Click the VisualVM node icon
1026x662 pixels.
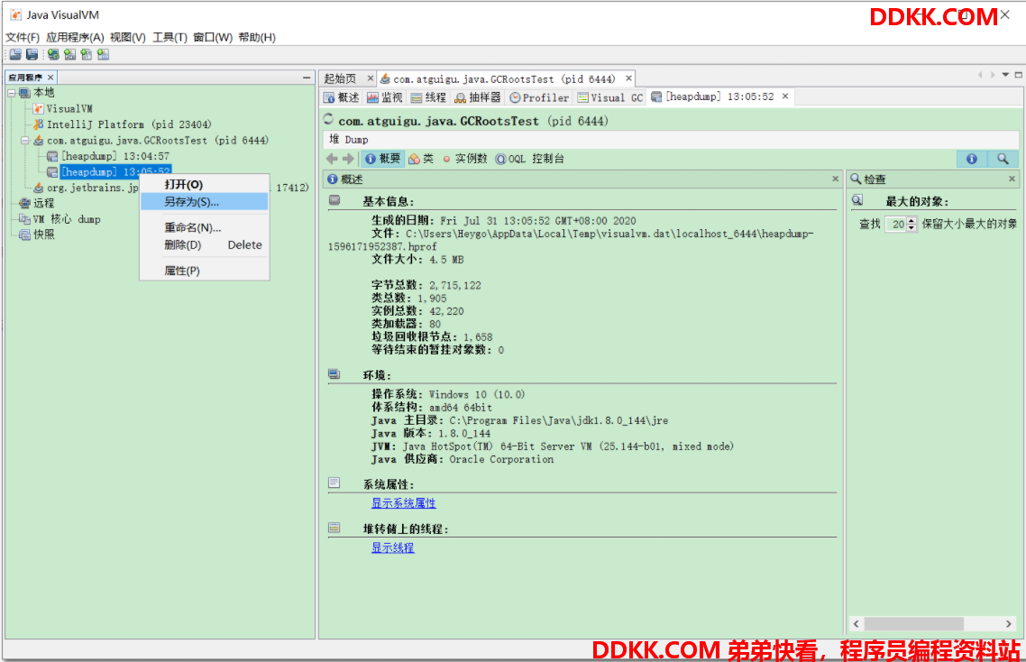tap(39, 109)
